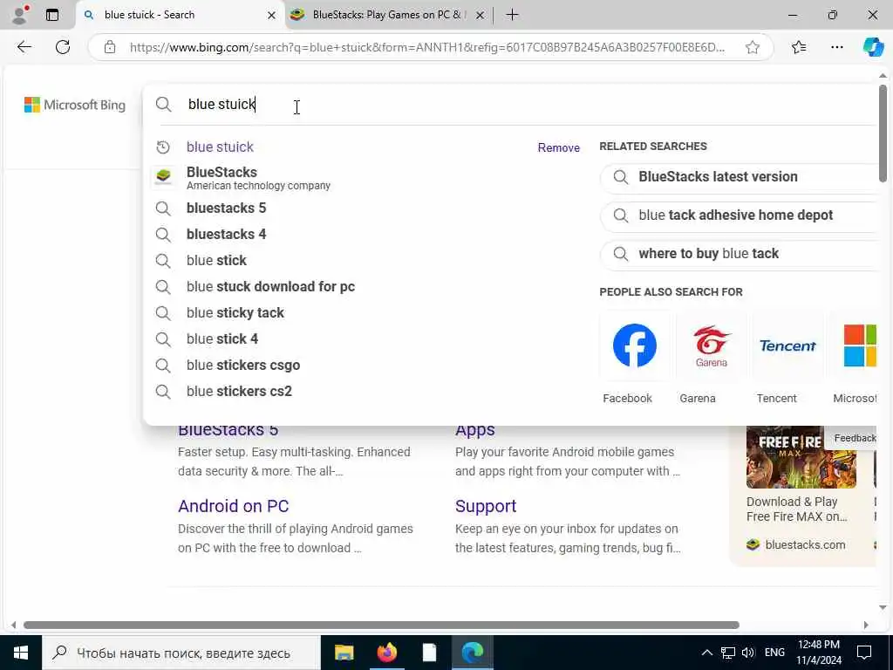Close the 'blue stuick - Search' tab

[x=272, y=16]
